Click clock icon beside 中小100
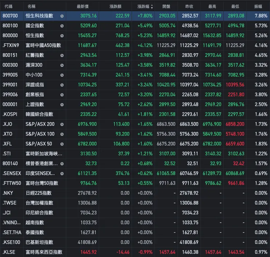270x257 pixels. [62, 75]
